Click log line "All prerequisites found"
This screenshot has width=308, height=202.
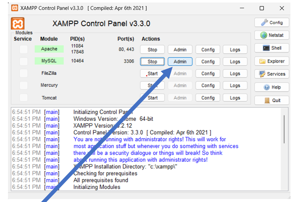101,180
